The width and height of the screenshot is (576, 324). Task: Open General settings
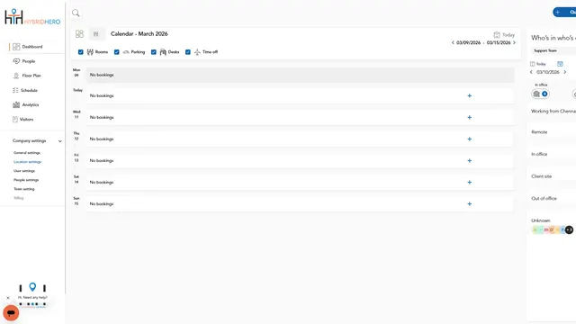(x=27, y=153)
